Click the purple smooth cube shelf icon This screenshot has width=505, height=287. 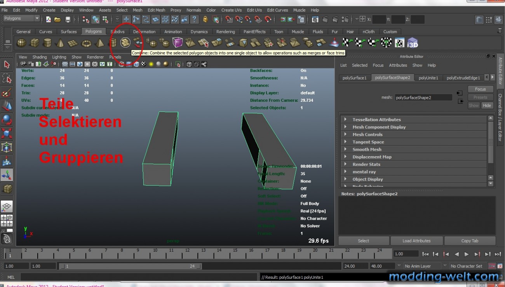[x=178, y=42]
